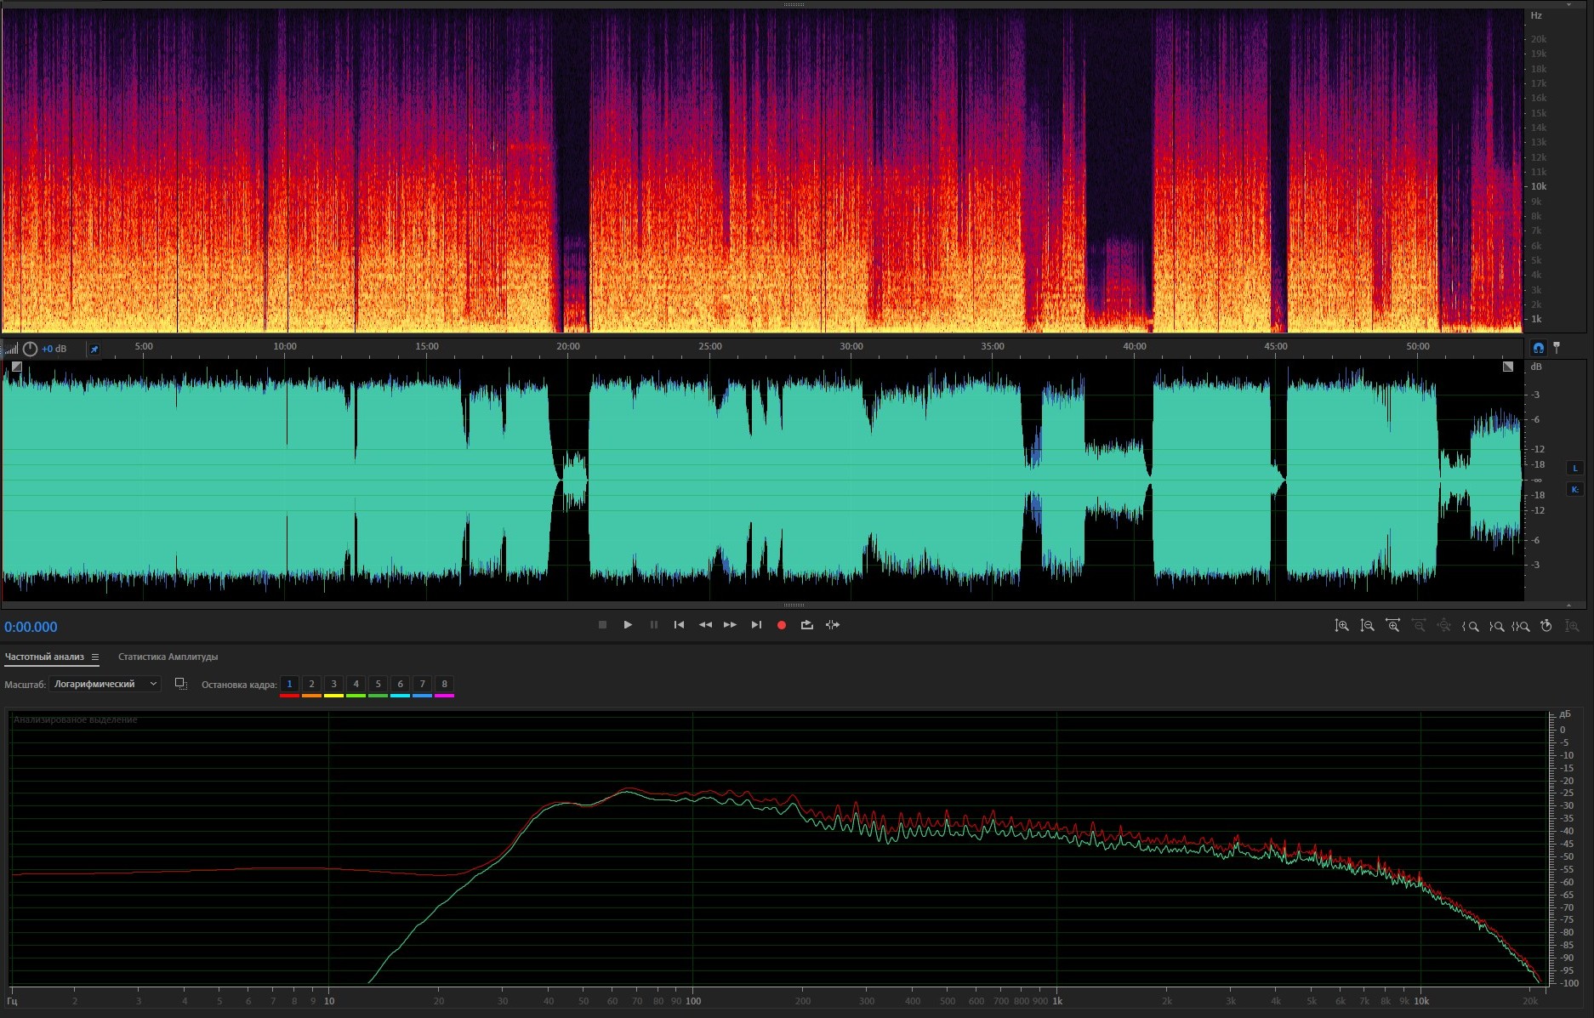Open the Масштаб Логарифмический dropdown
Viewport: 1594px width, 1018px height.
click(105, 685)
